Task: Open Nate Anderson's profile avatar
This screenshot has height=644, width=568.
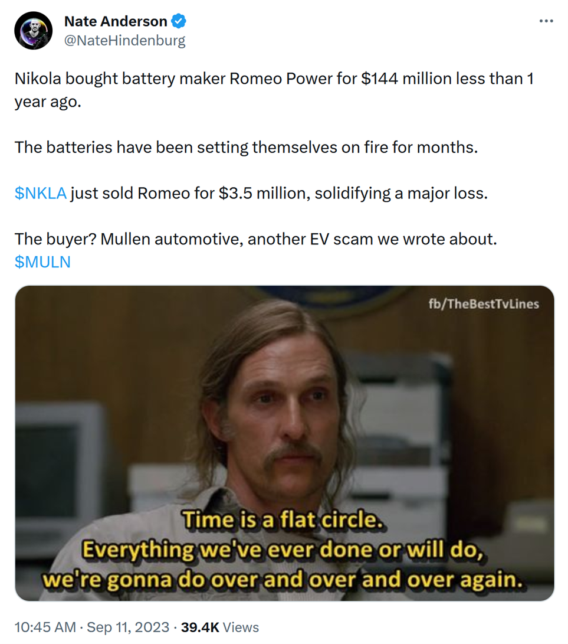Action: click(x=33, y=30)
